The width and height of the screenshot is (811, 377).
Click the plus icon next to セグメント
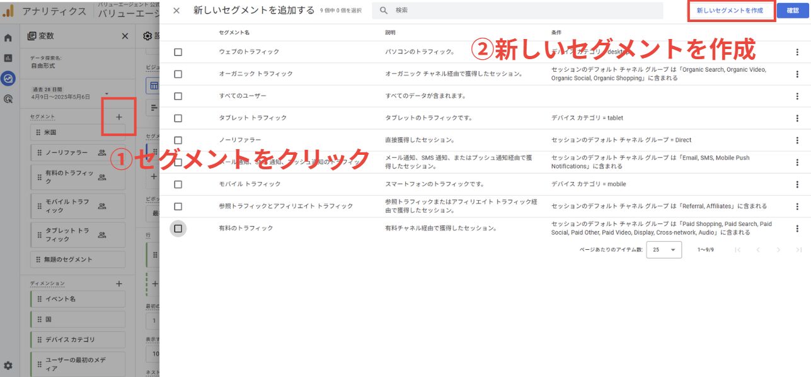119,117
